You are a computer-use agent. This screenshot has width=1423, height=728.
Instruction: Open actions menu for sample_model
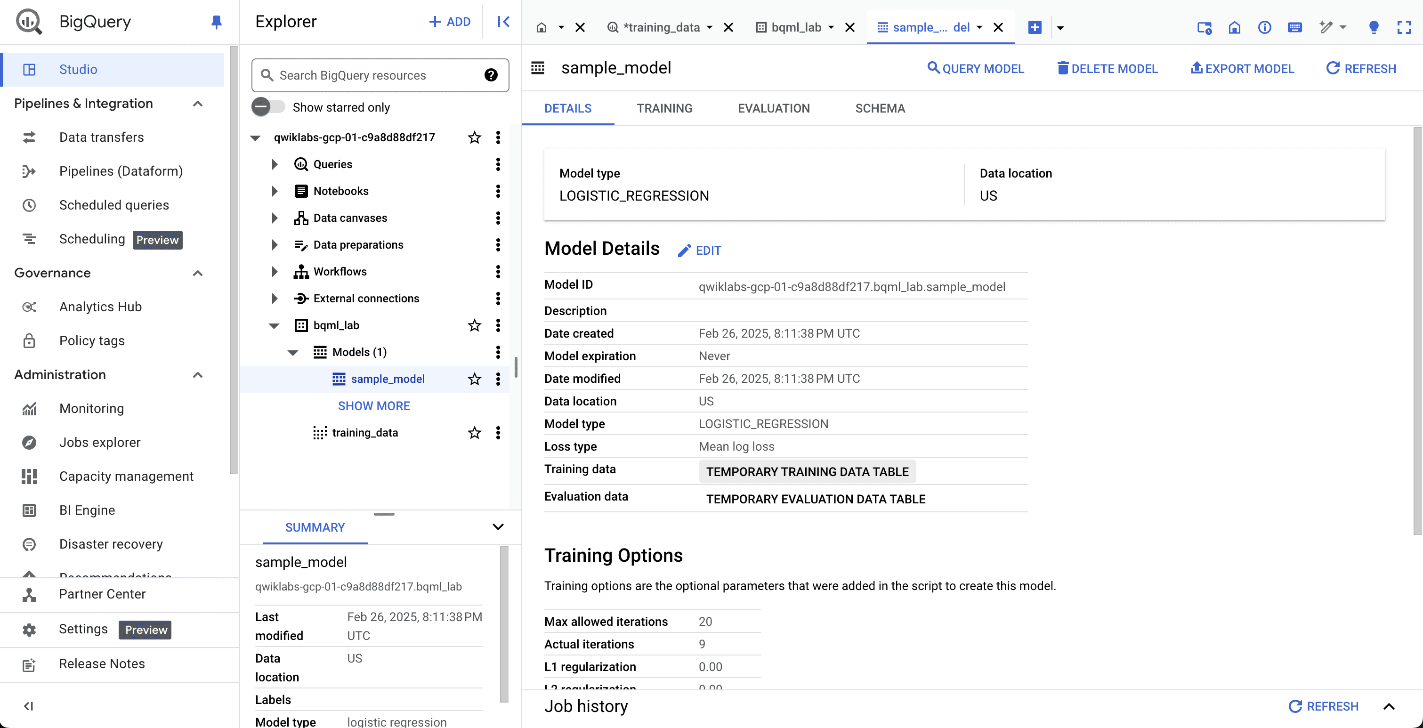[498, 379]
